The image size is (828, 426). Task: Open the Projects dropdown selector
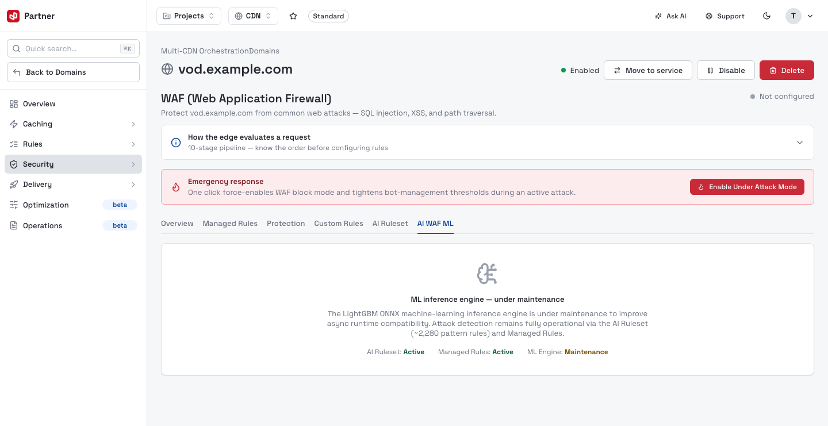pos(189,16)
